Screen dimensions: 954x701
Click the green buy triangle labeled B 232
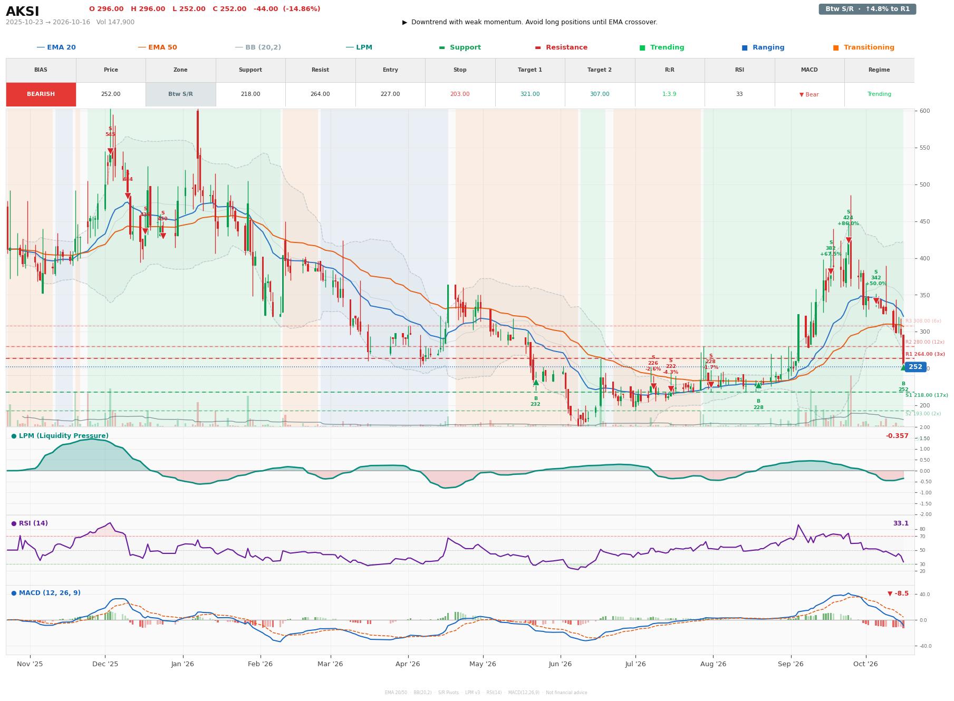pyautogui.click(x=536, y=382)
